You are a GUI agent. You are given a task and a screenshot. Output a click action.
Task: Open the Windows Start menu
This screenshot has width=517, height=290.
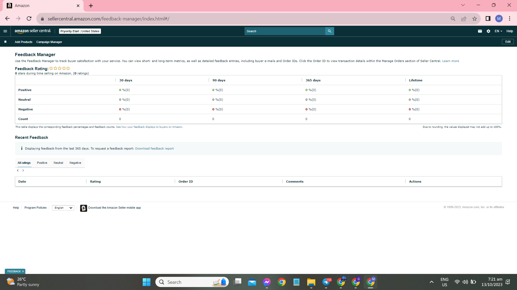click(146, 282)
